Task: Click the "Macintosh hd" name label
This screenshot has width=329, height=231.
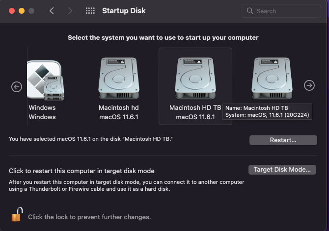Action: (x=118, y=107)
